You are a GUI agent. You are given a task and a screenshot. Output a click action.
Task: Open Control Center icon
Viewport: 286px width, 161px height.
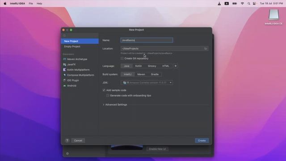click(x=254, y=4)
